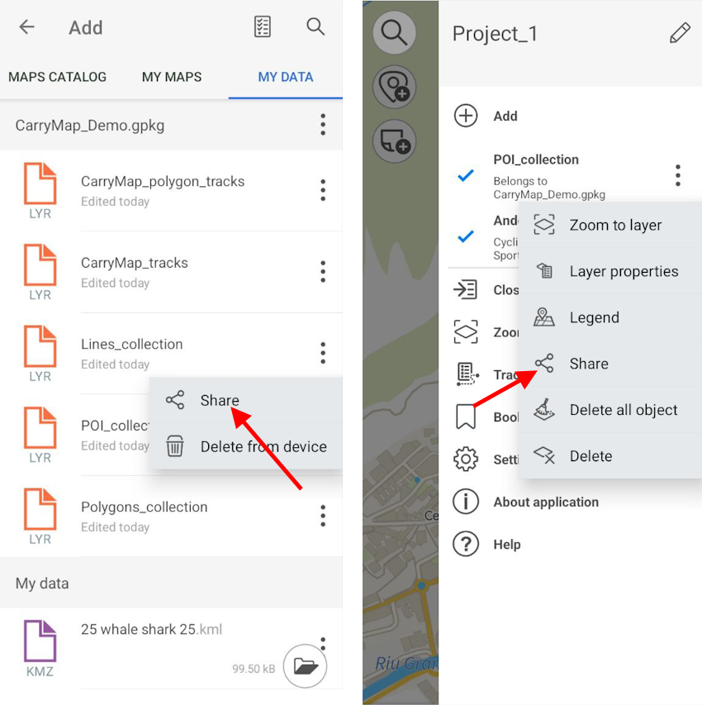Open the checklist icon in Add header

tap(262, 27)
